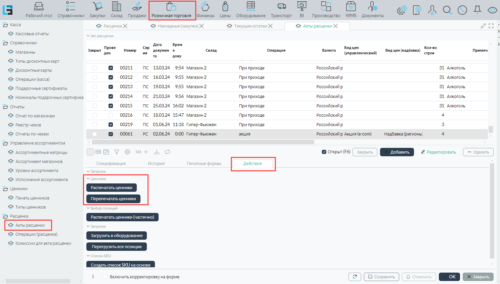This screenshot has width=500, height=284.
Task: Open the WMS module in top toolbar
Action: 351,10
